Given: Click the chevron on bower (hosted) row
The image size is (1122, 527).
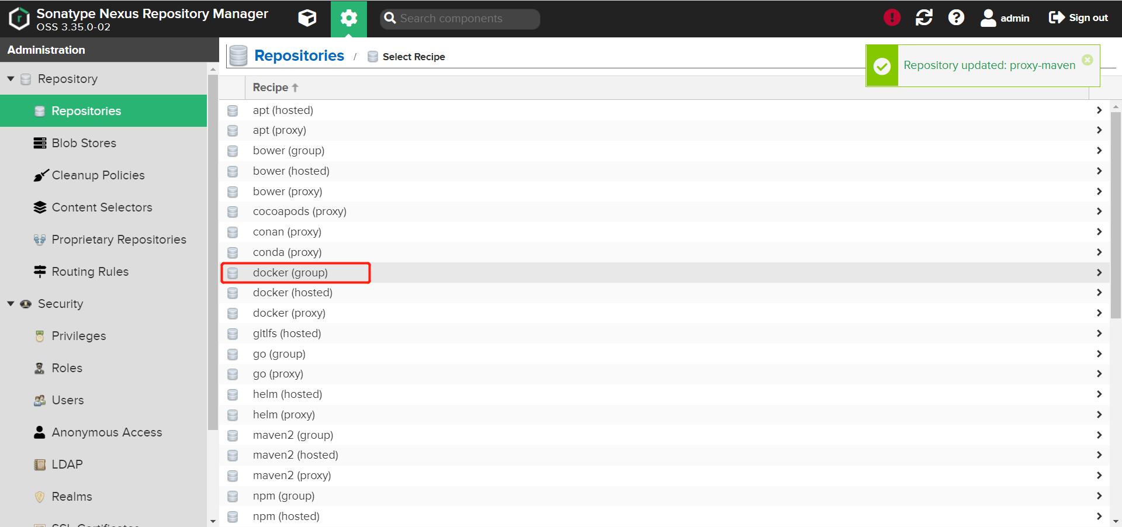Looking at the screenshot, I should click(x=1099, y=171).
